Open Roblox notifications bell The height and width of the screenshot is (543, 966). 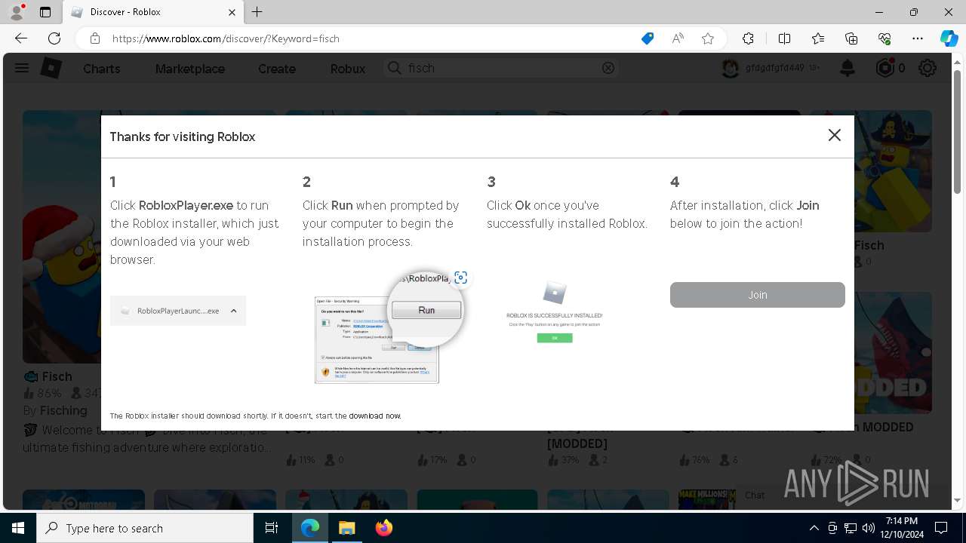[848, 69]
